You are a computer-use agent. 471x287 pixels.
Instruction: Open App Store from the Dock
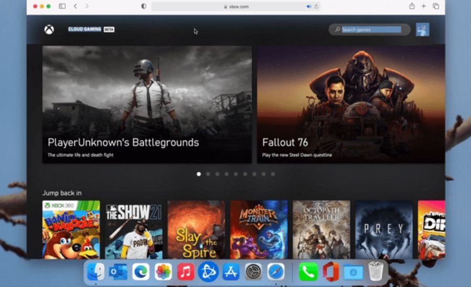click(231, 272)
